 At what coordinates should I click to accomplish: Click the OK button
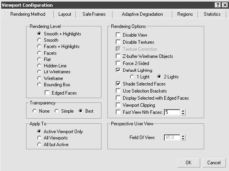coord(189,163)
